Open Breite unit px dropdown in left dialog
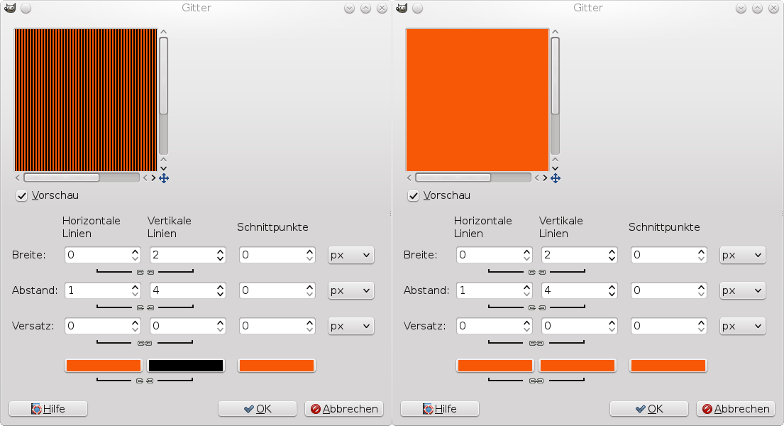784x426 pixels. tap(350, 256)
